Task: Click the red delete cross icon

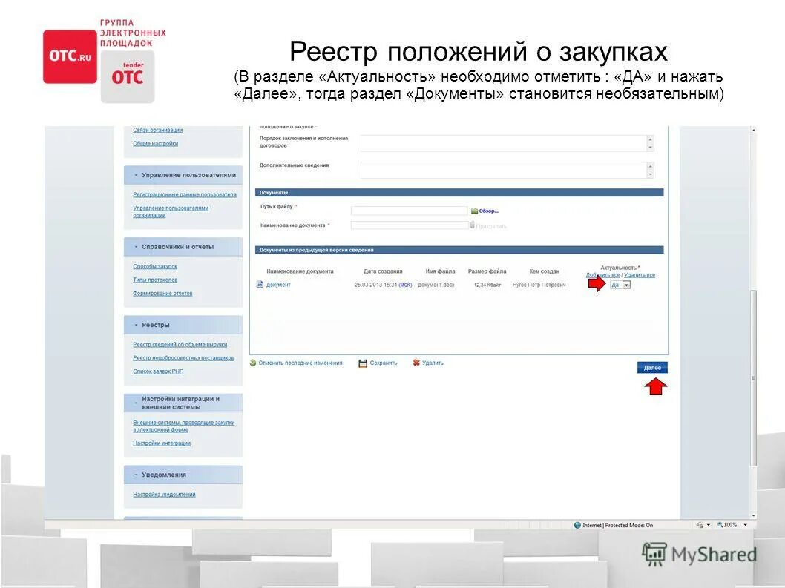Action: pos(416,363)
